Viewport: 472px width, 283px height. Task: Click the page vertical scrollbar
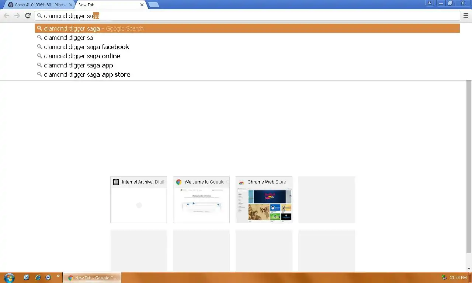coord(469,167)
